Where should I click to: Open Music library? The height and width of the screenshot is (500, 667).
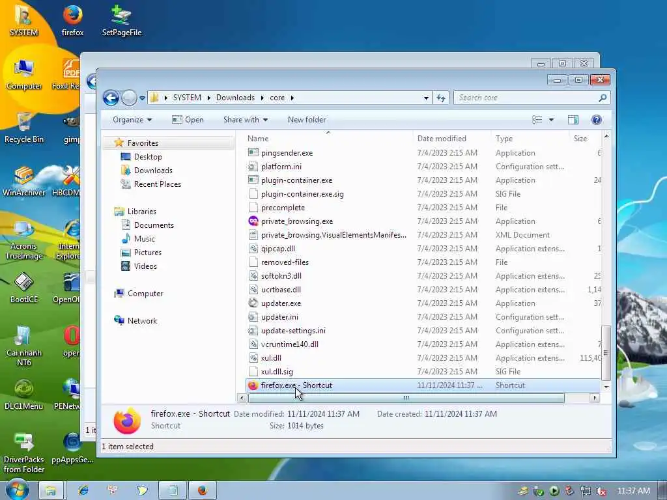tap(144, 238)
